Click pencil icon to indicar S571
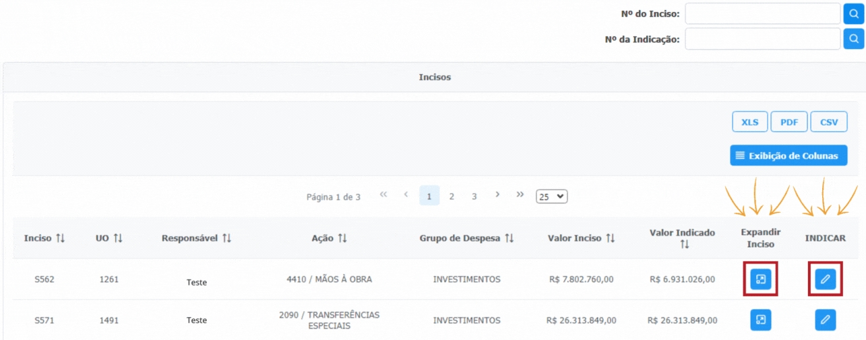866x340 pixels. click(825, 320)
